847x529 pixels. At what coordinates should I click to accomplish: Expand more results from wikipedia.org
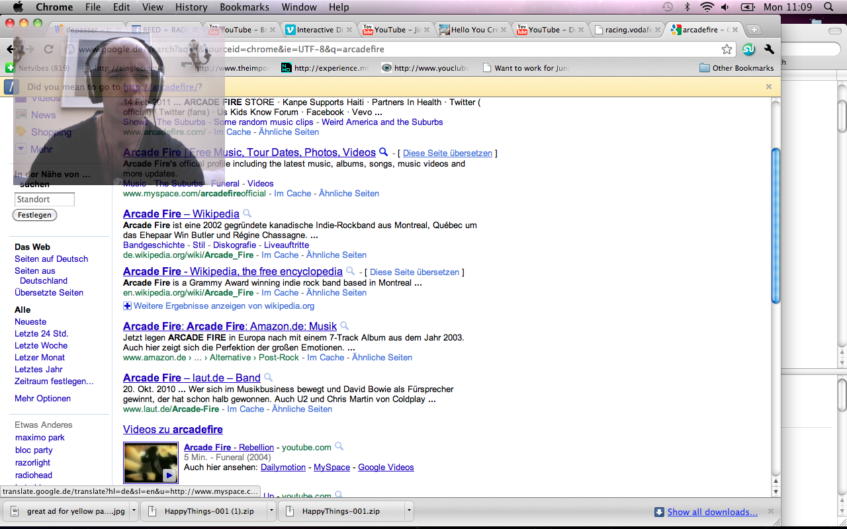[127, 306]
